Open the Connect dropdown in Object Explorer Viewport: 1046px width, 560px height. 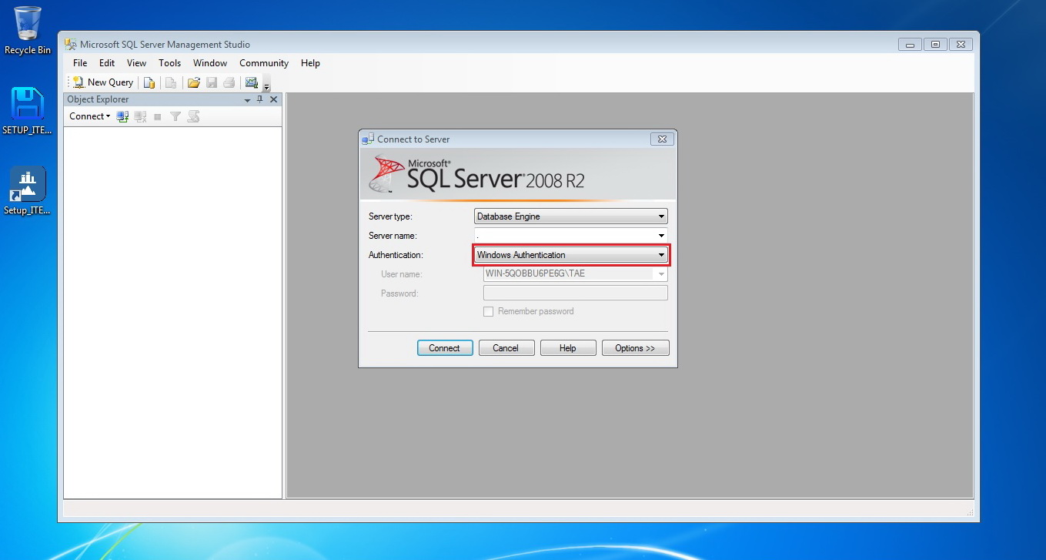pyautogui.click(x=89, y=116)
